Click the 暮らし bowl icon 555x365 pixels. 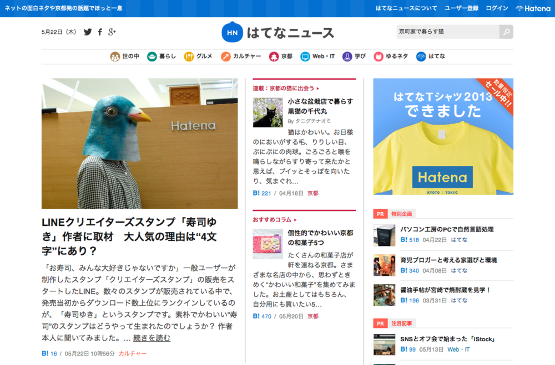(x=152, y=56)
